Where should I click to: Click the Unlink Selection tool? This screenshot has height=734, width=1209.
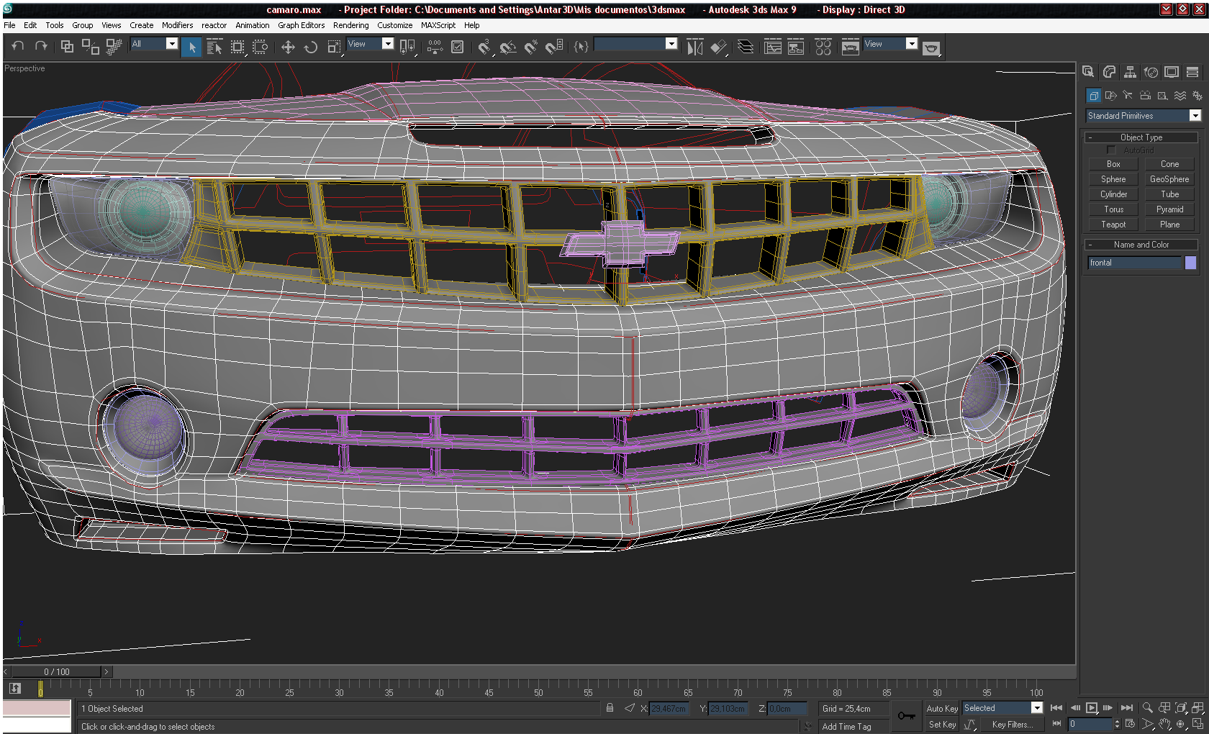click(x=90, y=47)
